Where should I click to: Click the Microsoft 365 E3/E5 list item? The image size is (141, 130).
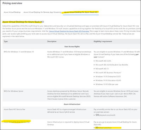tap(103, 61)
